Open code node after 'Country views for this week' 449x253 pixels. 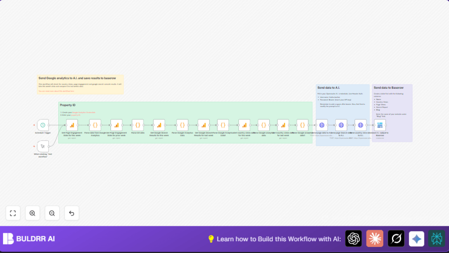click(x=264, y=125)
